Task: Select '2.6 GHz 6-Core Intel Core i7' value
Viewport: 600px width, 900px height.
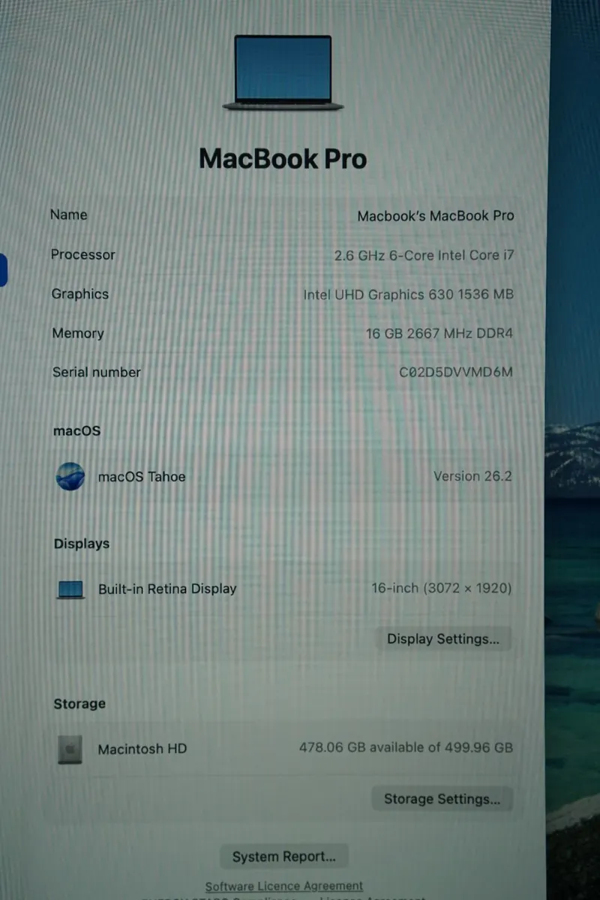Action: (x=424, y=255)
